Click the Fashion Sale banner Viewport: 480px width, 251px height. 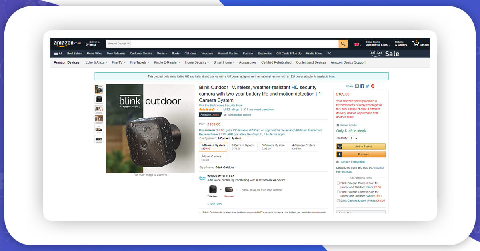coord(384,53)
